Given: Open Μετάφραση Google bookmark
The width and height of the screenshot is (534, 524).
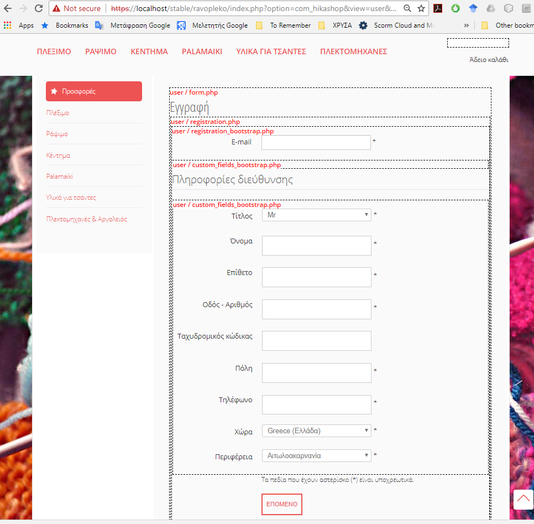Looking at the screenshot, I should tap(133, 25).
